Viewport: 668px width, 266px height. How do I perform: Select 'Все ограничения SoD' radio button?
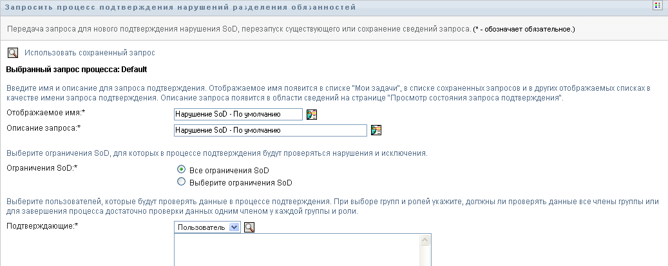[x=181, y=169]
